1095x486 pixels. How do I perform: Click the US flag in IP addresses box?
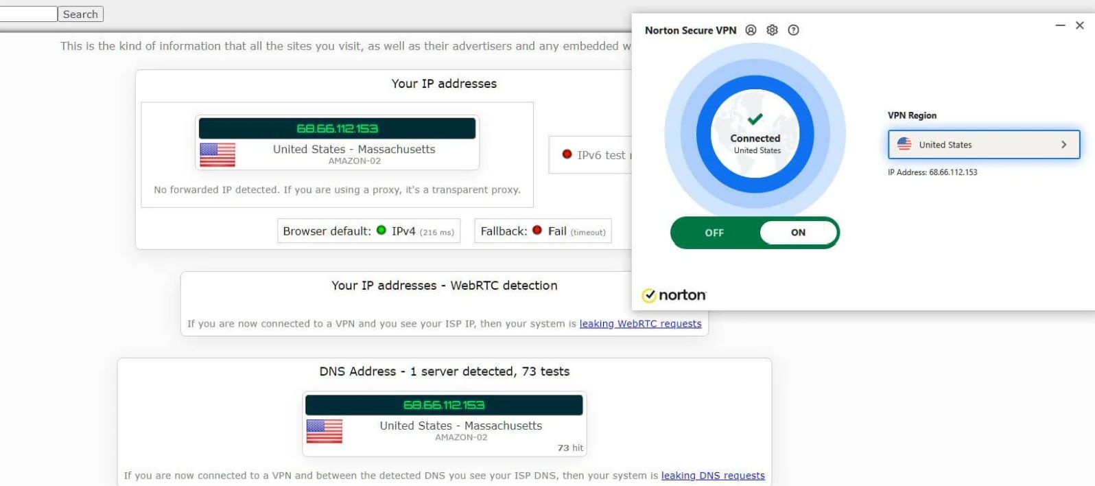click(x=217, y=155)
